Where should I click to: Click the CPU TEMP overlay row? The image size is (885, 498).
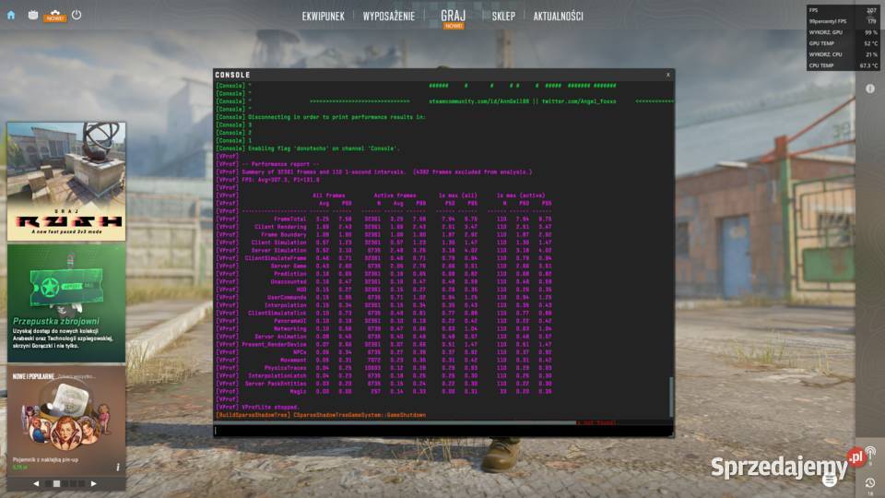(844, 65)
